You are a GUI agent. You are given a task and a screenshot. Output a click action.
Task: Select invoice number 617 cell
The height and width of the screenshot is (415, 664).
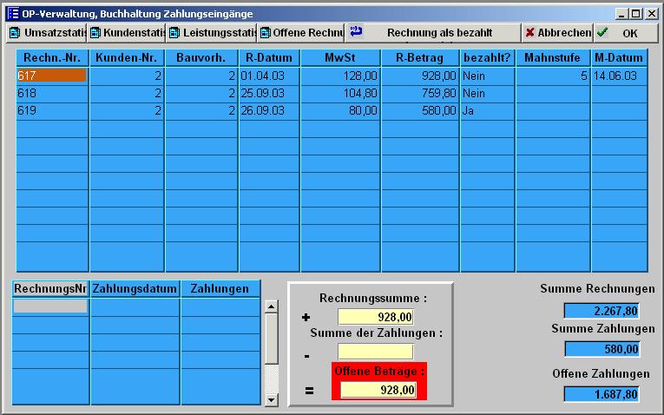pyautogui.click(x=51, y=76)
